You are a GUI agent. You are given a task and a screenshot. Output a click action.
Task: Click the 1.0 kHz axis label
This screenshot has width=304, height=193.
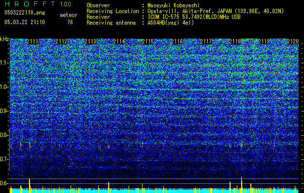4,87
